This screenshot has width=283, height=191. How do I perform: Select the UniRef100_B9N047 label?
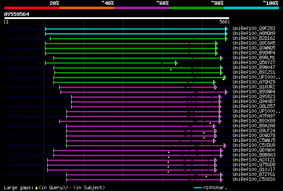point(254,68)
